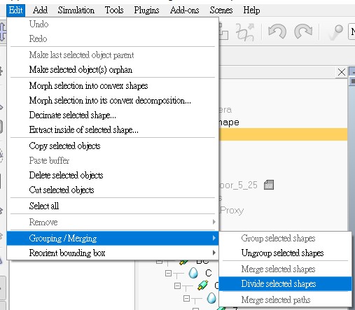The width and height of the screenshot is (355, 310).
Task: Click the highlighted orange hierarchy row
Action: (x=283, y=134)
